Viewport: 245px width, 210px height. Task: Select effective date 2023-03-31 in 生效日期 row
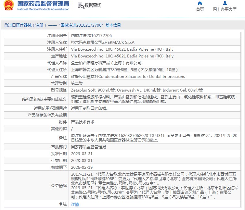82,161
